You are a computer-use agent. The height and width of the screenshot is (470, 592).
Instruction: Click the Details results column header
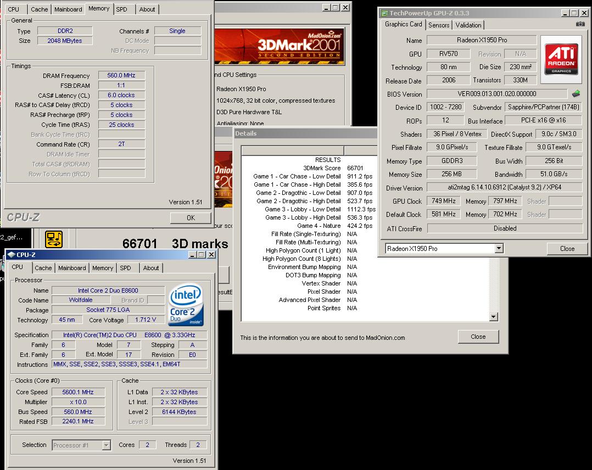tap(293, 150)
